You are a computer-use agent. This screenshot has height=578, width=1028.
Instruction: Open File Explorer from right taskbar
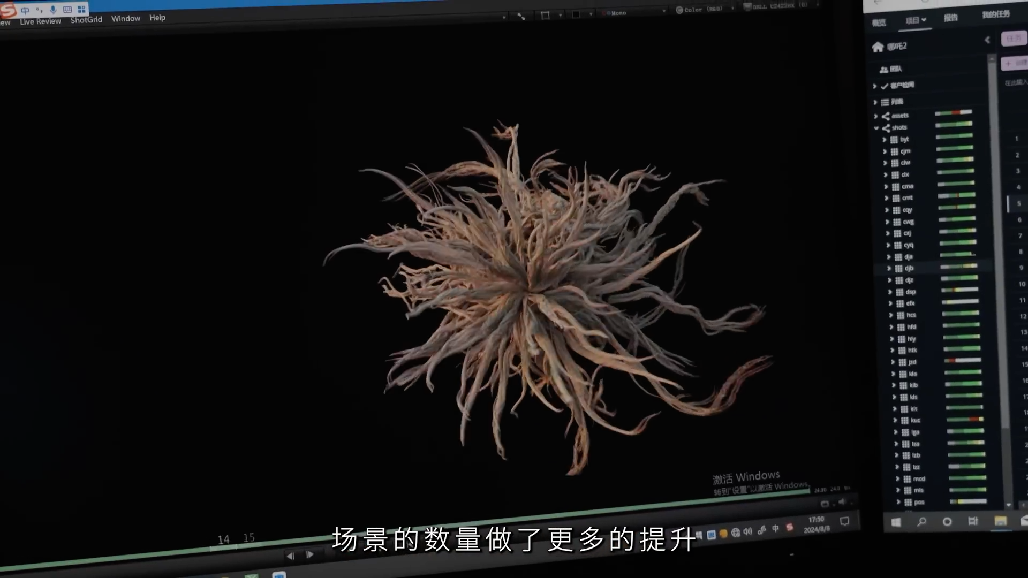pyautogui.click(x=1000, y=521)
